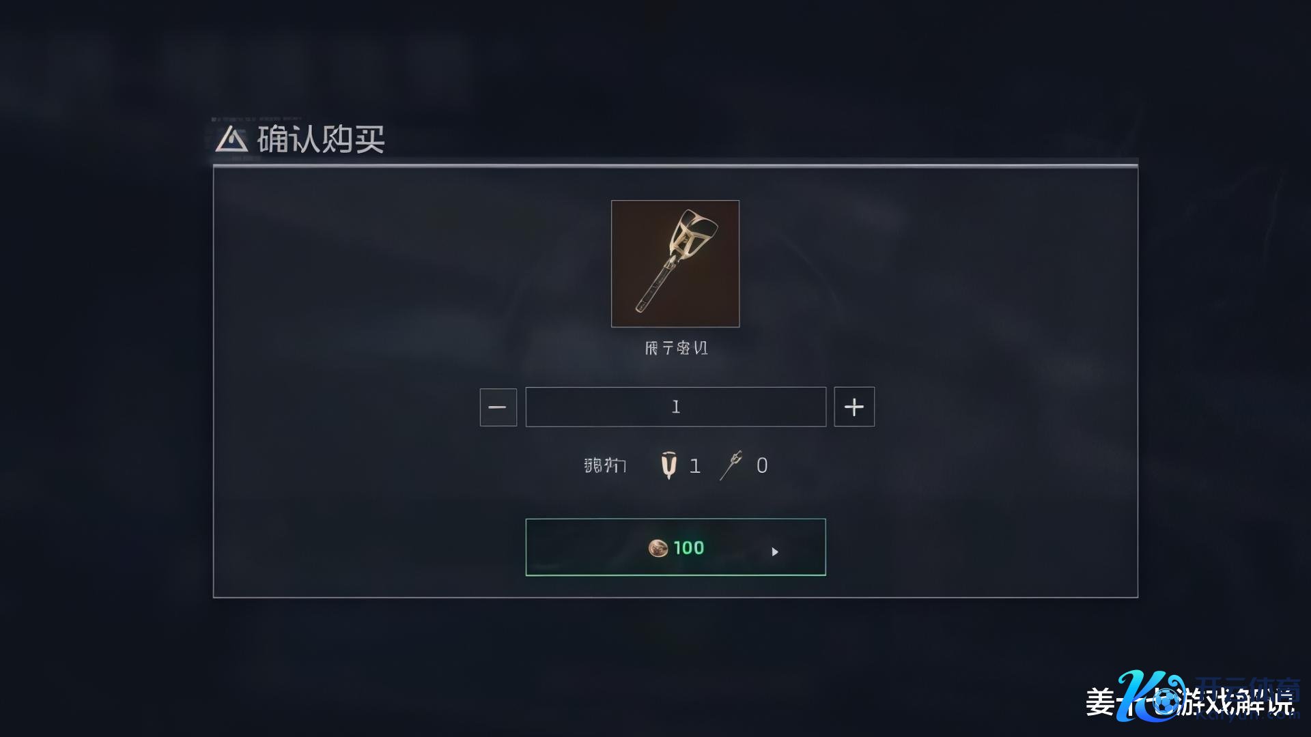The image size is (1311, 737).
Task: Click the 确认购买 dialog title
Action: click(320, 139)
